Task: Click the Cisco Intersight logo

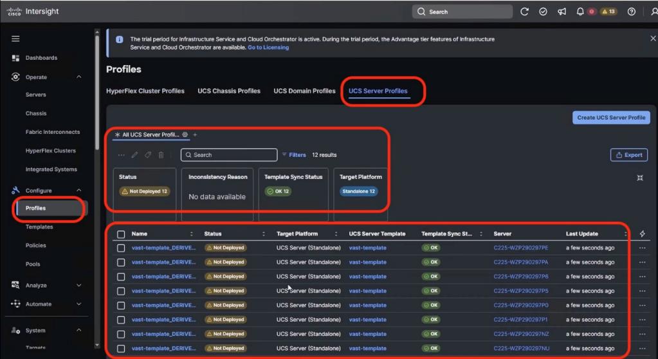Action: click(33, 12)
